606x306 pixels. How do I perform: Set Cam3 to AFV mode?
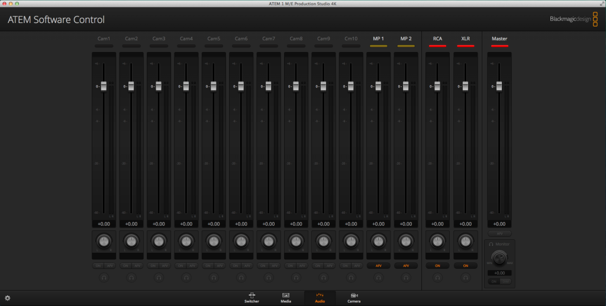(x=165, y=265)
